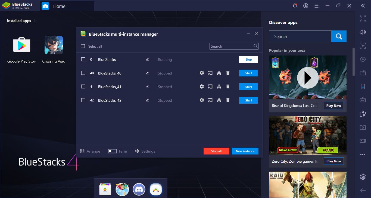371x198 pixels.
Task: Open the gamepad controls icon
Action: tap(363, 100)
